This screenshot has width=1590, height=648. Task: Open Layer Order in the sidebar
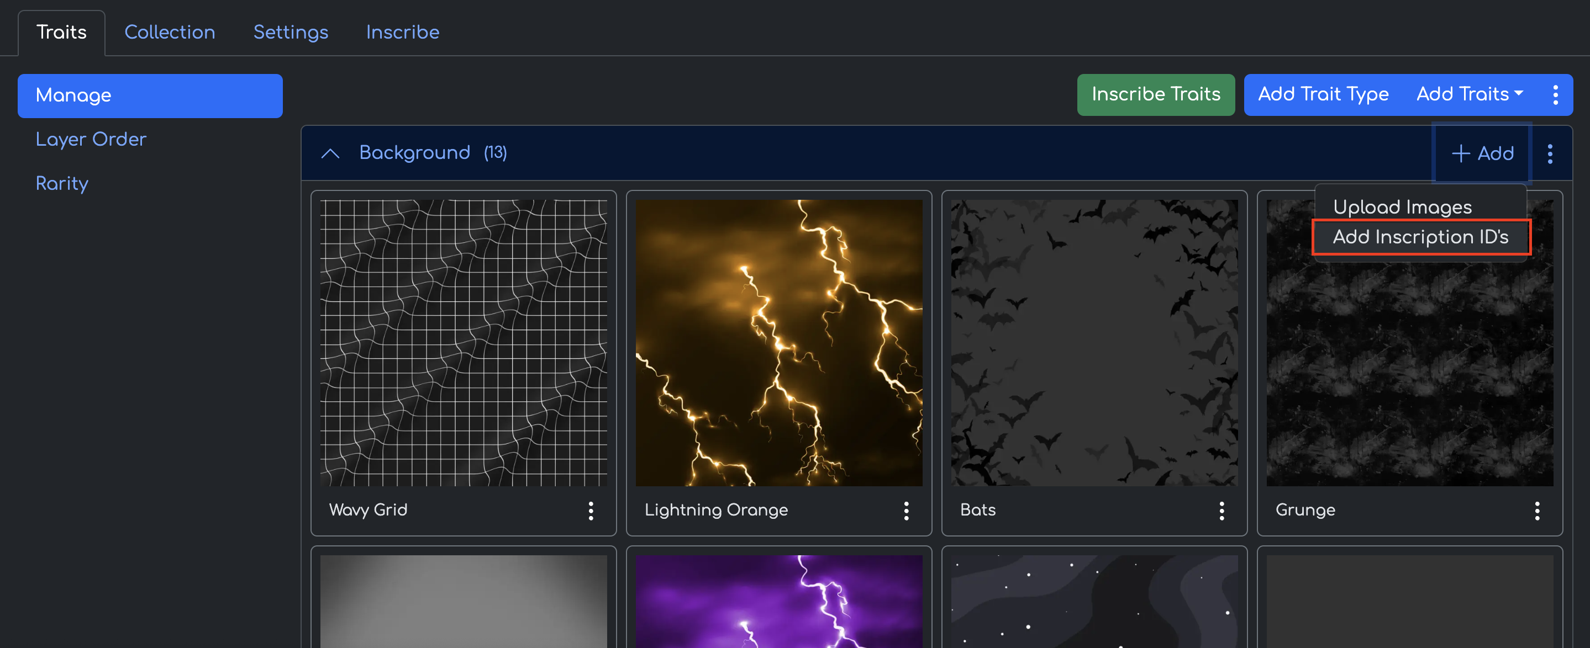(91, 139)
